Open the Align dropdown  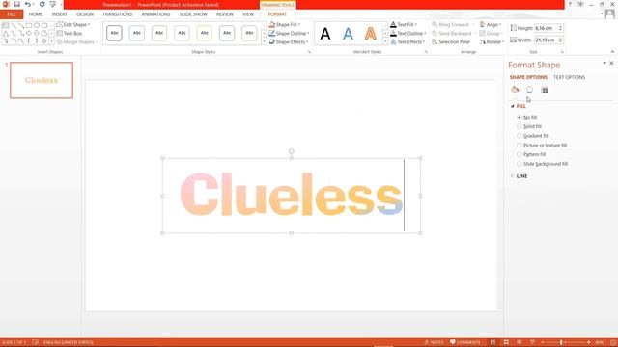tap(491, 24)
